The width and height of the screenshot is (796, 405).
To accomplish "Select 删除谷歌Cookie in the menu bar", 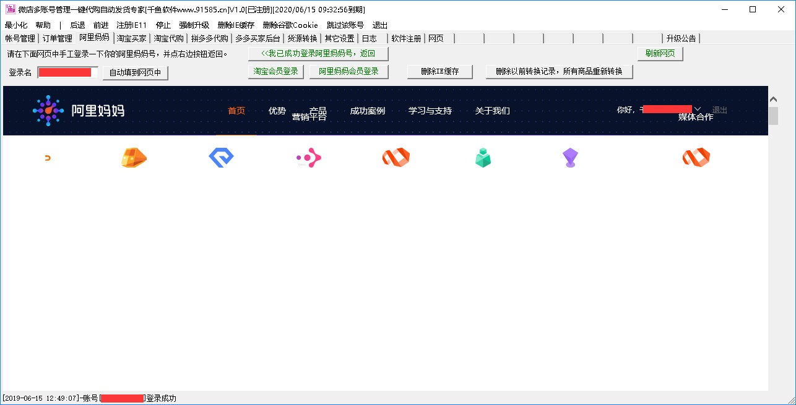I will [x=290, y=25].
